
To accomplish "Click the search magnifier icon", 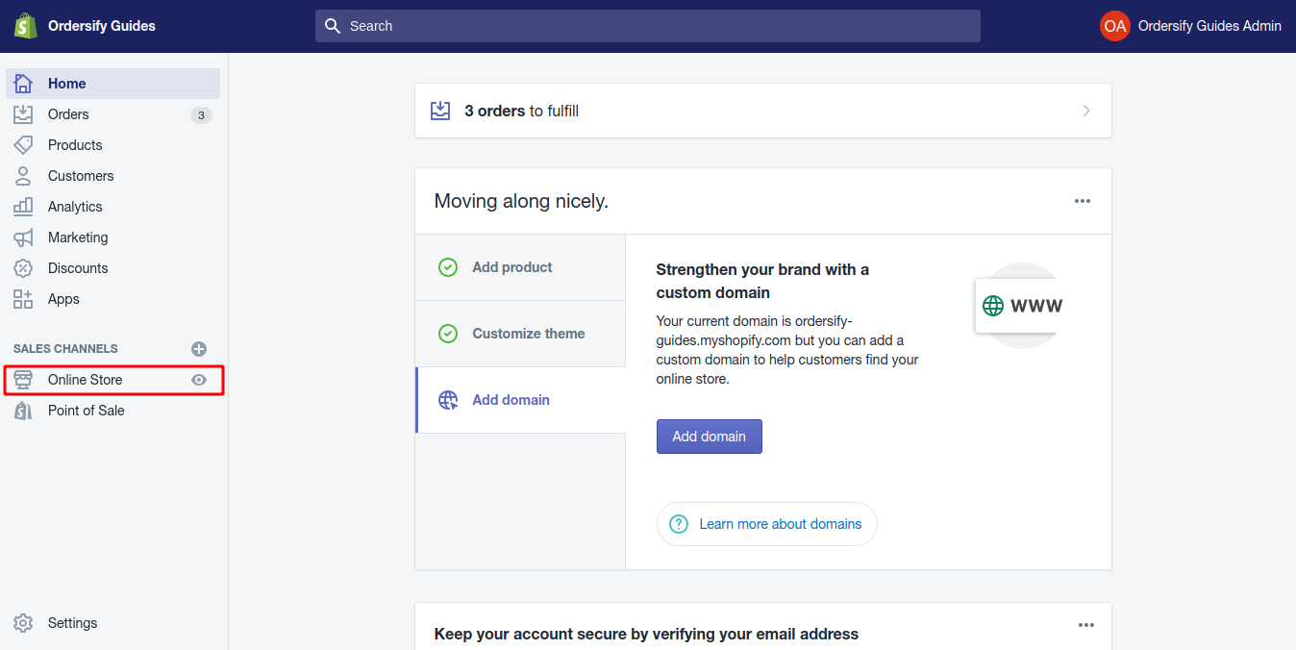I will (x=333, y=26).
